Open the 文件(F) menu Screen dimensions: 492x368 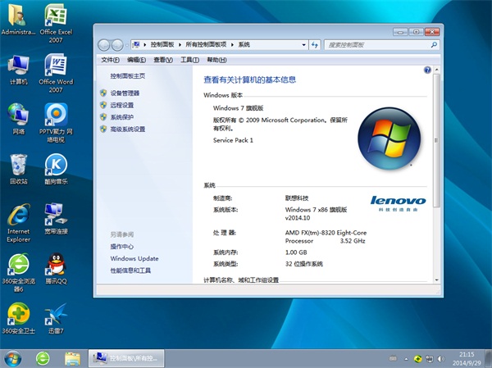(x=110, y=60)
